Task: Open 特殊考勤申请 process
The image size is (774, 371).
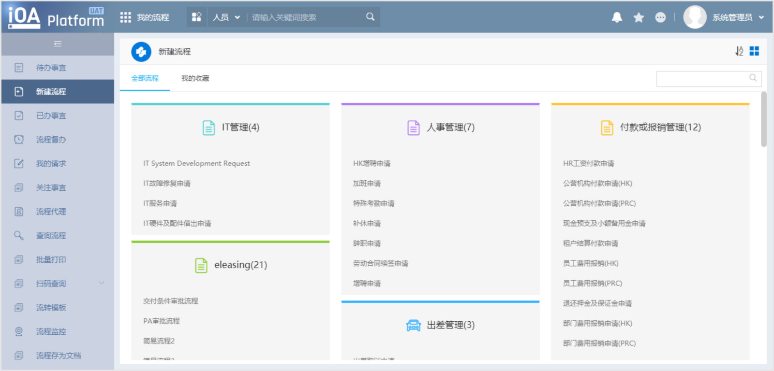Action: coord(373,203)
